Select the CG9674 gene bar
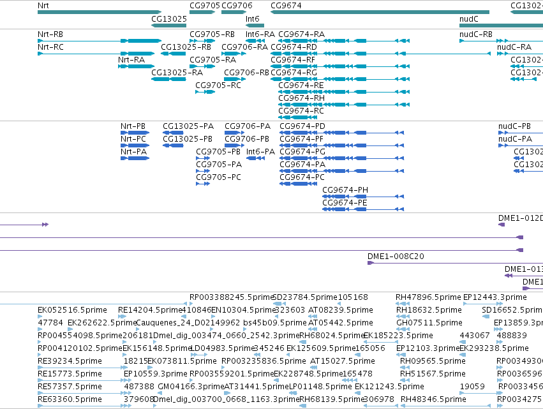Image resolution: width=543 pixels, height=409 pixels. [x=380, y=12]
